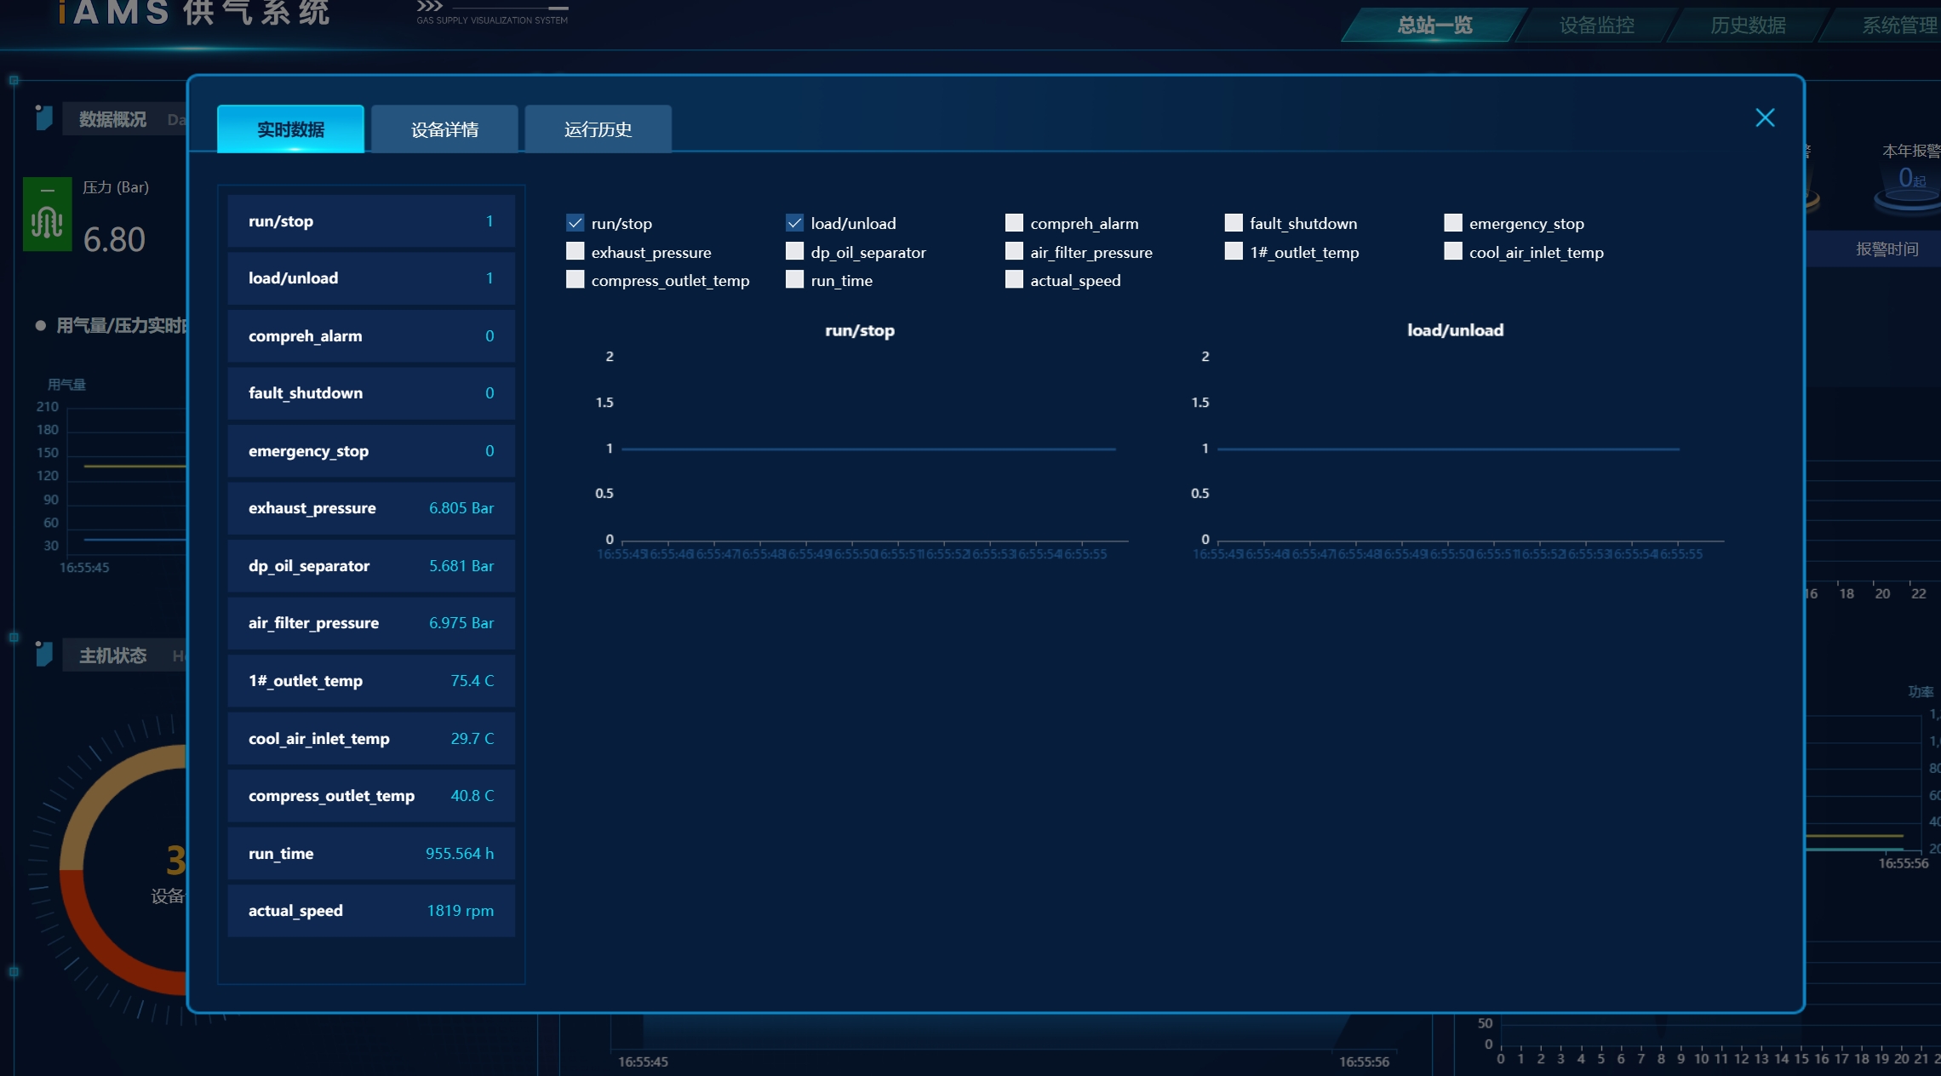Click the load/unload chart data line
The width and height of the screenshot is (1941, 1076).
[x=1448, y=449]
